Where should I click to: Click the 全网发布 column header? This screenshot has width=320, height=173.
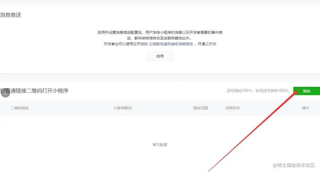(232, 108)
